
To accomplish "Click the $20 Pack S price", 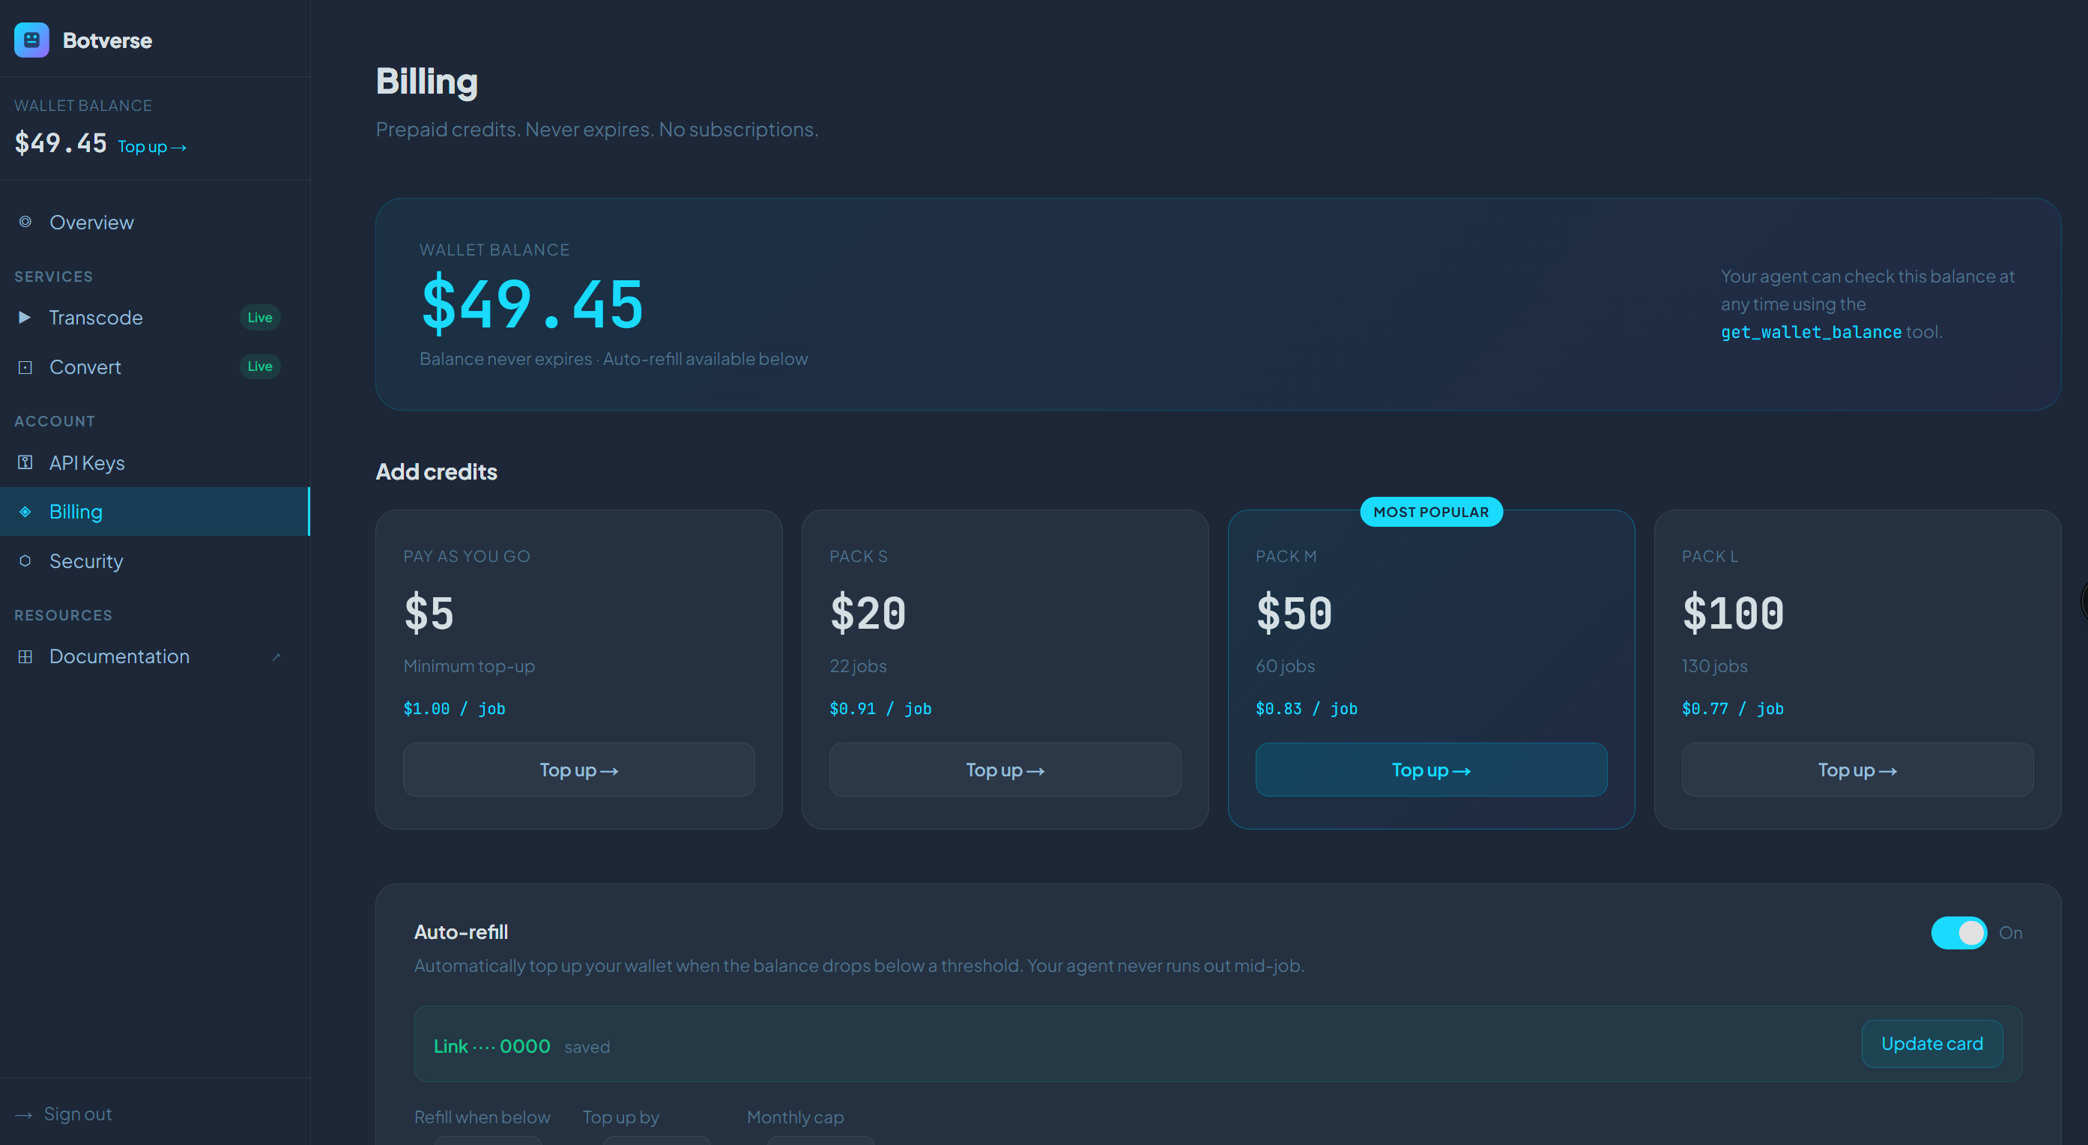I will click(x=868, y=613).
